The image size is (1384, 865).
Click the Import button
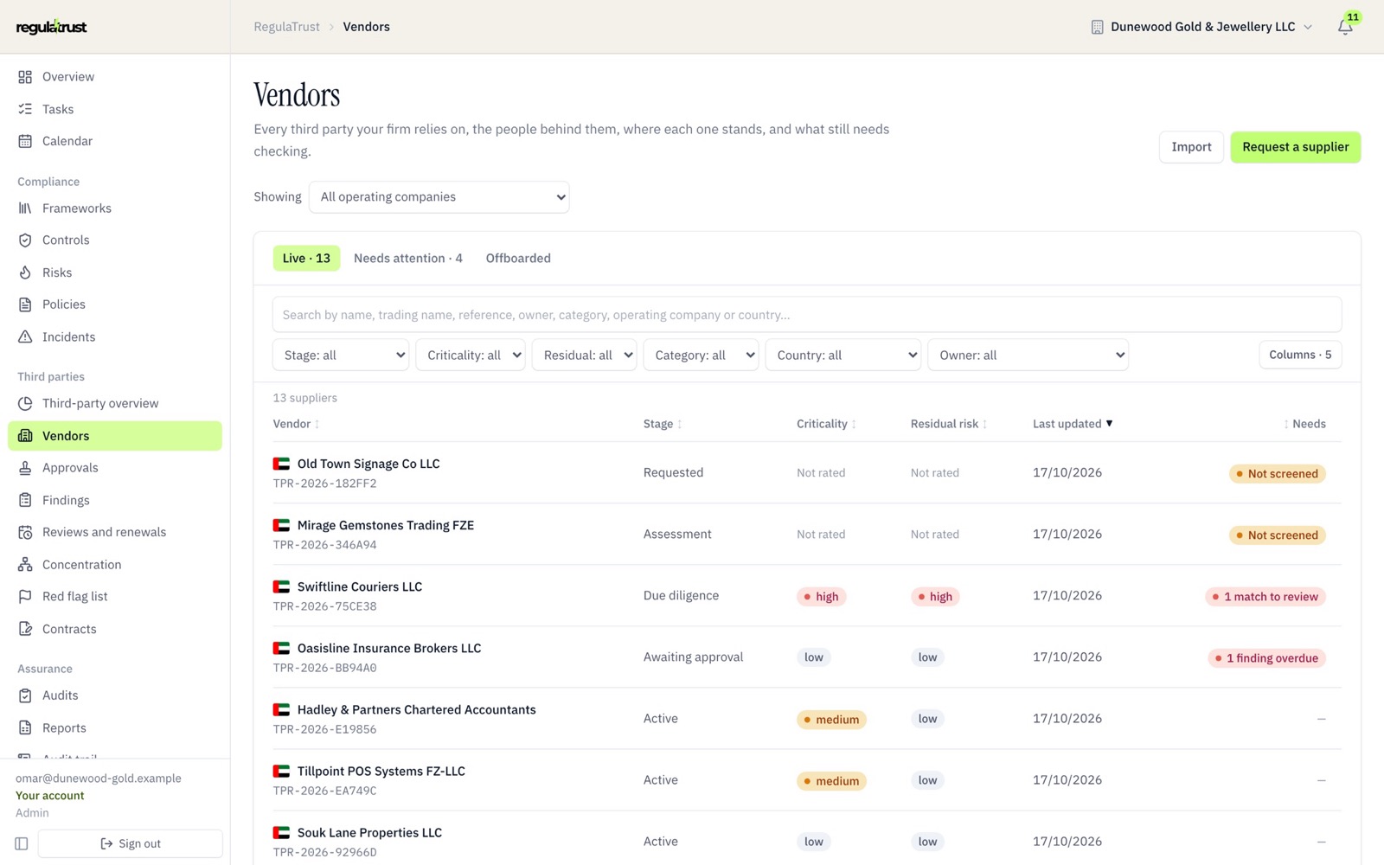coord(1191,147)
